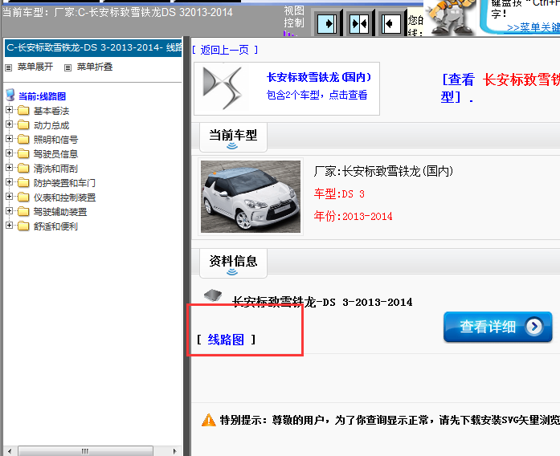Click the 动力总成 folder icon
The height and width of the screenshot is (456, 560).
(23, 125)
